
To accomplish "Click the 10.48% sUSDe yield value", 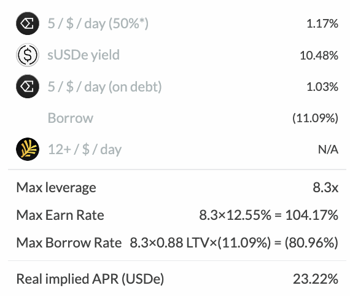I will (x=319, y=55).
